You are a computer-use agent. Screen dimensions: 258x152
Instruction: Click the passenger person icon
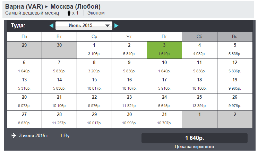click(69, 13)
